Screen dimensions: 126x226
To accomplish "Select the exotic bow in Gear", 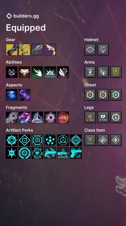I will [24, 50].
